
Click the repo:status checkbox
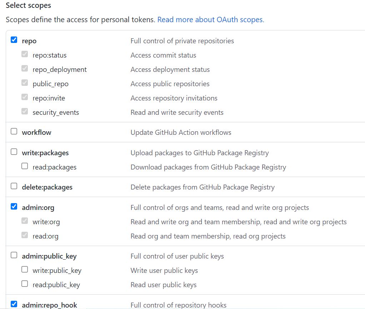click(25, 54)
